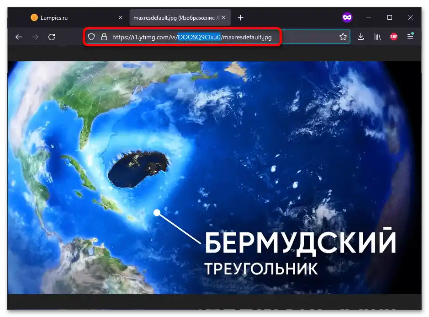Open the library bookshelf icon

(x=377, y=37)
